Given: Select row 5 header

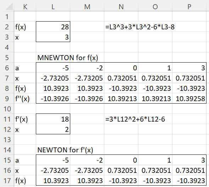Looking at the screenshot, I should coord(7,58).
